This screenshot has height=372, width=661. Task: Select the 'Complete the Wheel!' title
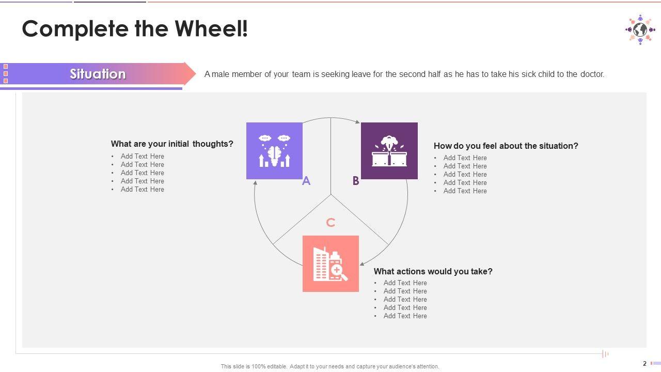[x=135, y=29]
